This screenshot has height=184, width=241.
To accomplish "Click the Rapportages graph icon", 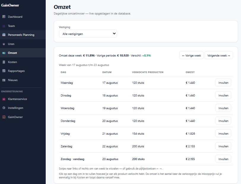I will 4,71.
